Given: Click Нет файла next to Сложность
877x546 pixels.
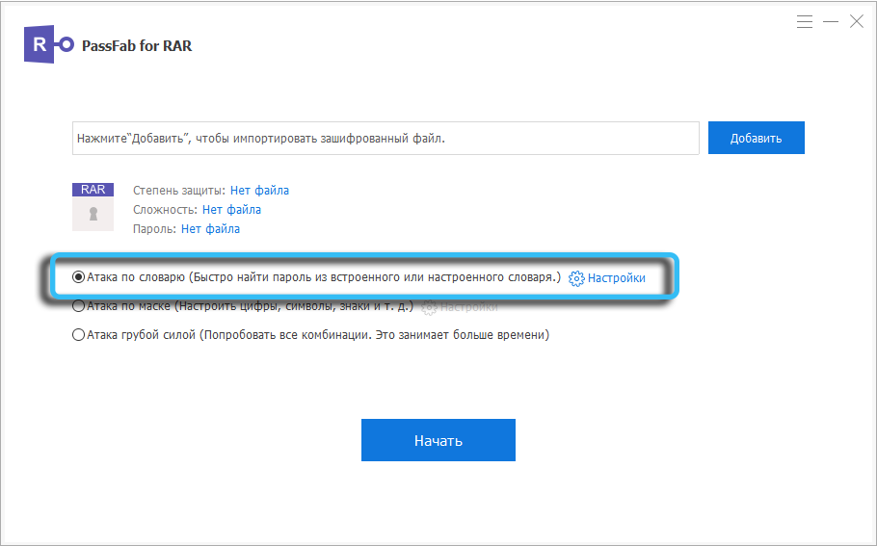Looking at the screenshot, I should pyautogui.click(x=231, y=210).
